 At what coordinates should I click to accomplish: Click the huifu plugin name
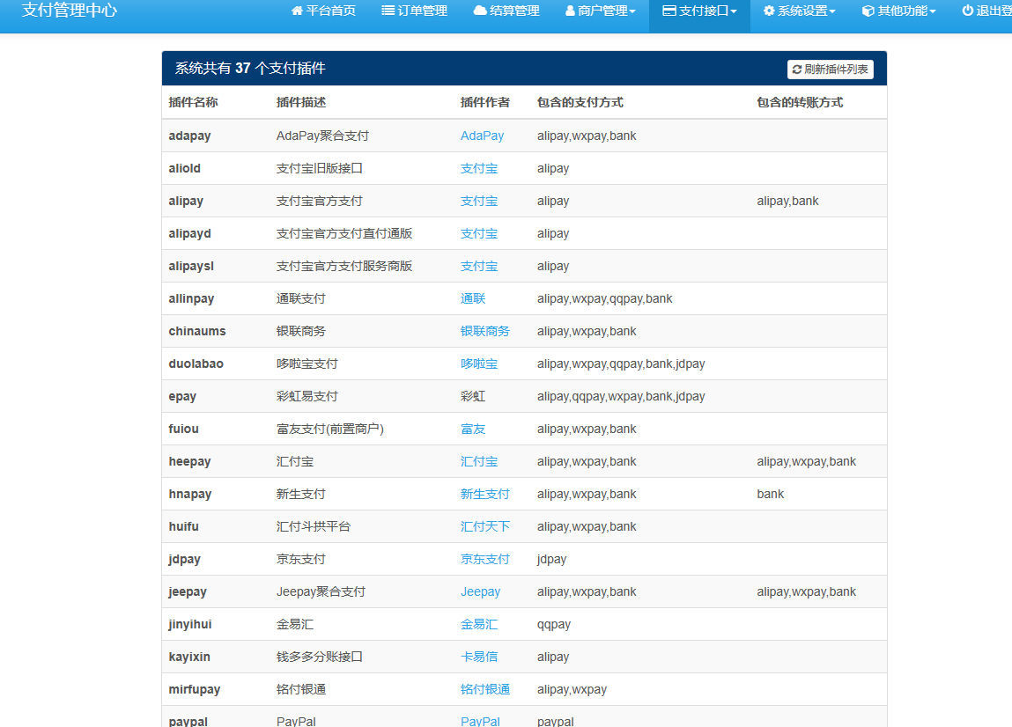click(x=184, y=527)
